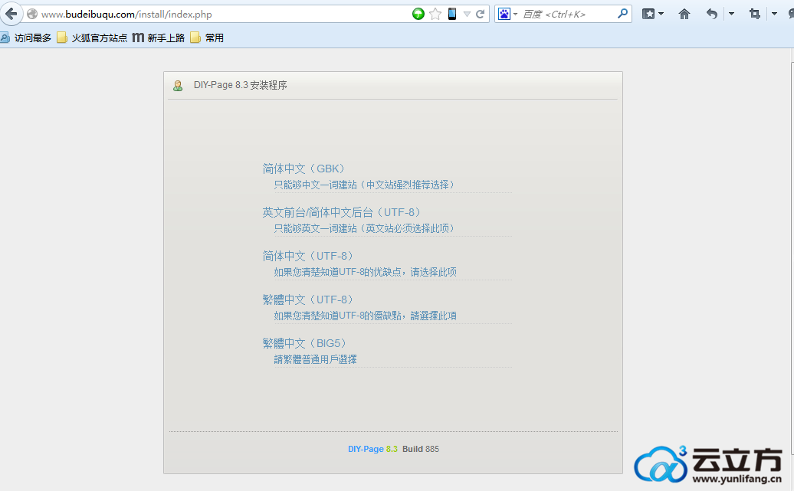Select 简体中文（UTF-8） install option
This screenshot has width=794, height=491.
pyautogui.click(x=308, y=256)
